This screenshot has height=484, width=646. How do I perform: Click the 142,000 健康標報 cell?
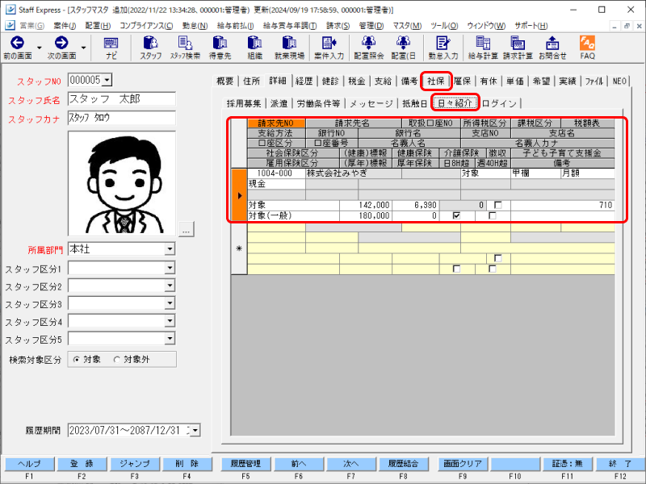366,205
